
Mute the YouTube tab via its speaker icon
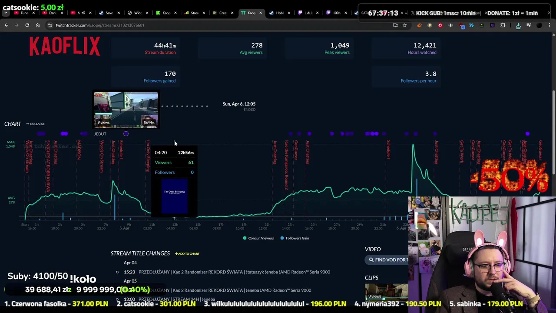click(x=83, y=13)
